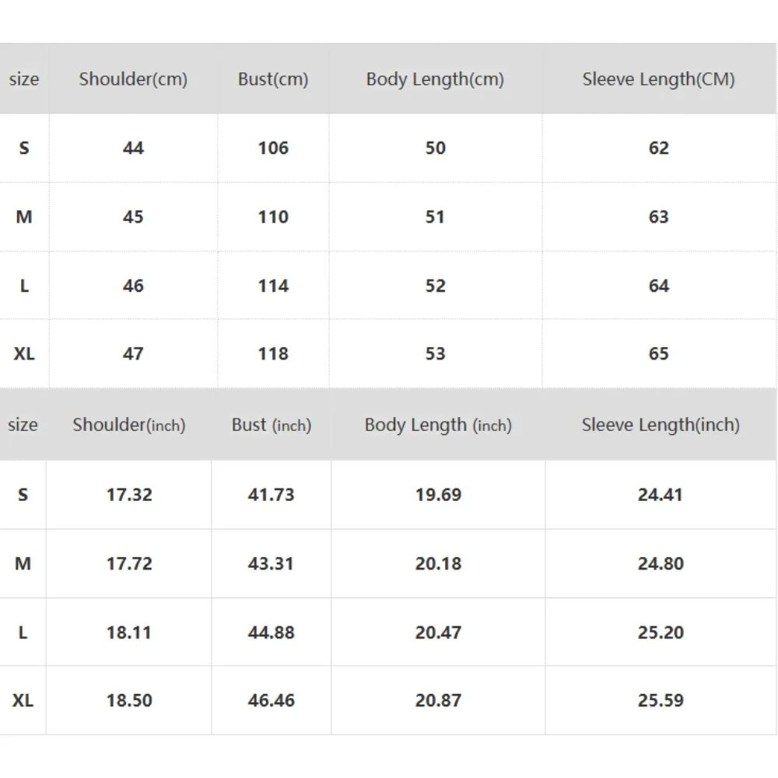
Task: Click the sleeve length value 25.59
Action: (661, 700)
